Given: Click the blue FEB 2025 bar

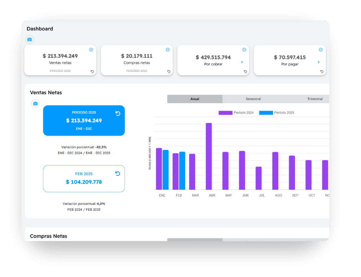Looking at the screenshot, I should tap(182, 171).
